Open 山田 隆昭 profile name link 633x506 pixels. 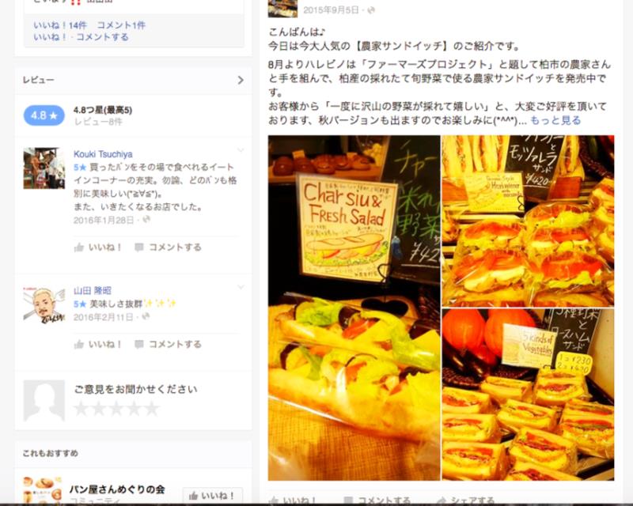(93, 290)
